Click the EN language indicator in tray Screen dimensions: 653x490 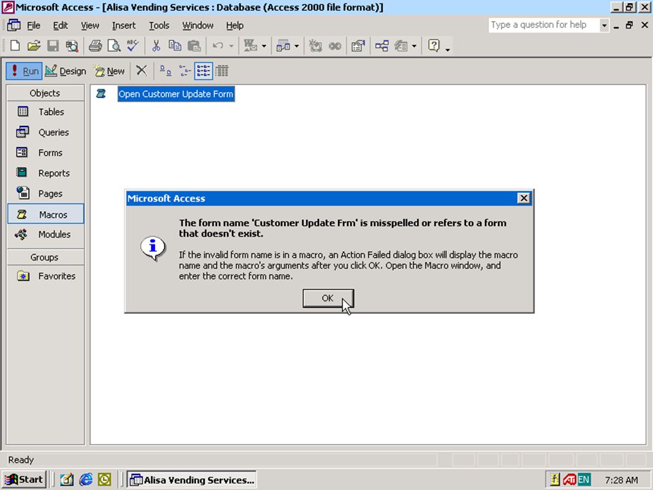(x=584, y=480)
